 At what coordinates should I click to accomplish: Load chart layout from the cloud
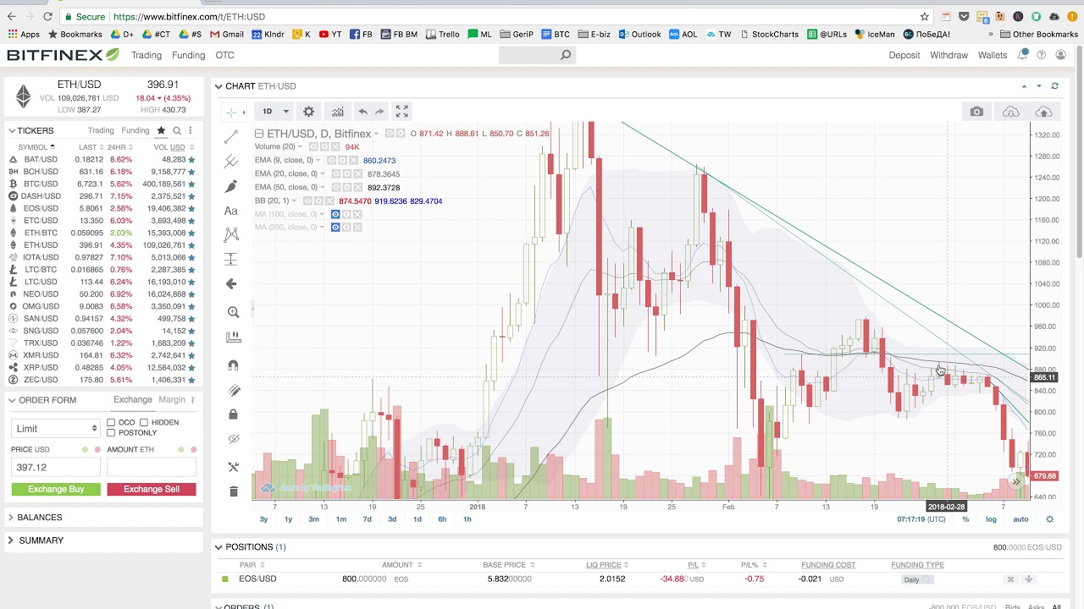1011,112
